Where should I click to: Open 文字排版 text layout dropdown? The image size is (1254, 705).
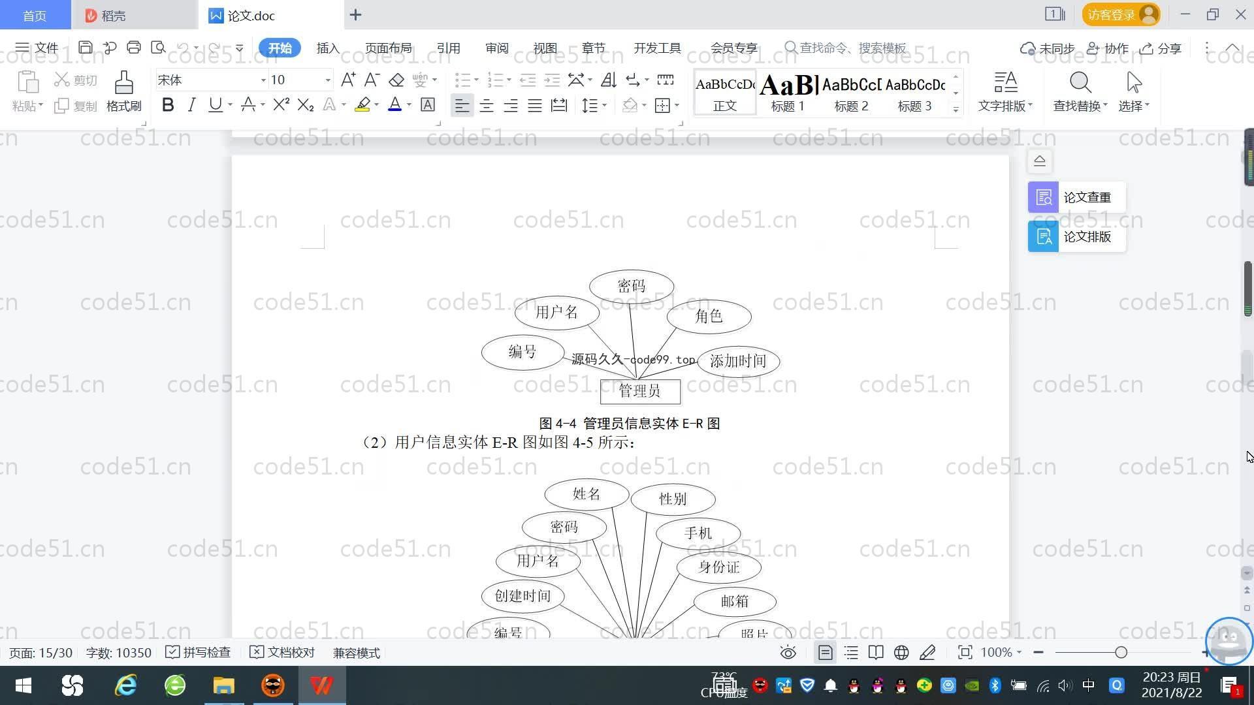(x=1005, y=91)
